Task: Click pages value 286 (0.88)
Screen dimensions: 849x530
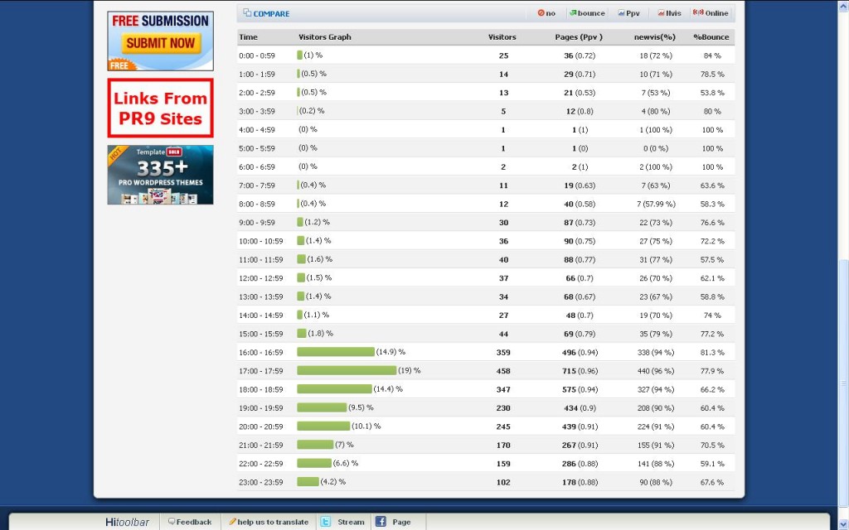Action: [580, 464]
